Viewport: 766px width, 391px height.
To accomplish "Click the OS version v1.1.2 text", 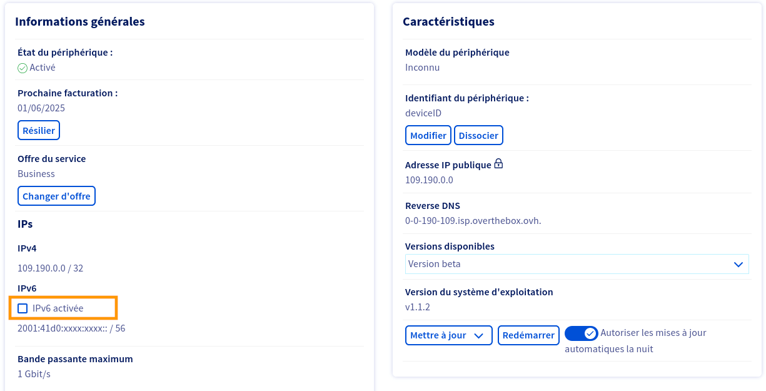I will [x=418, y=307].
